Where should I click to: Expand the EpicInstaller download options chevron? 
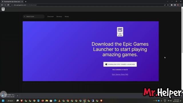[17, 96]
